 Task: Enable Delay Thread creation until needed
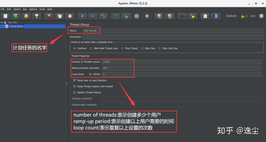point(75,87)
